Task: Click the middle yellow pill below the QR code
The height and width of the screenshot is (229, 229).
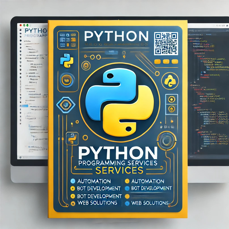Action: 166,61
